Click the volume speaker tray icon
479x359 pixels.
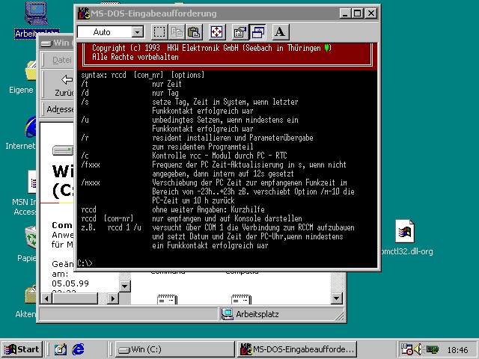(418, 349)
